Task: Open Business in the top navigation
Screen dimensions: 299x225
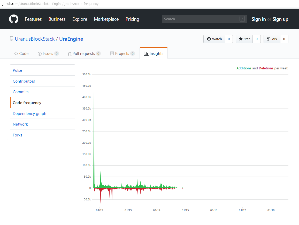Action: [x=57, y=19]
